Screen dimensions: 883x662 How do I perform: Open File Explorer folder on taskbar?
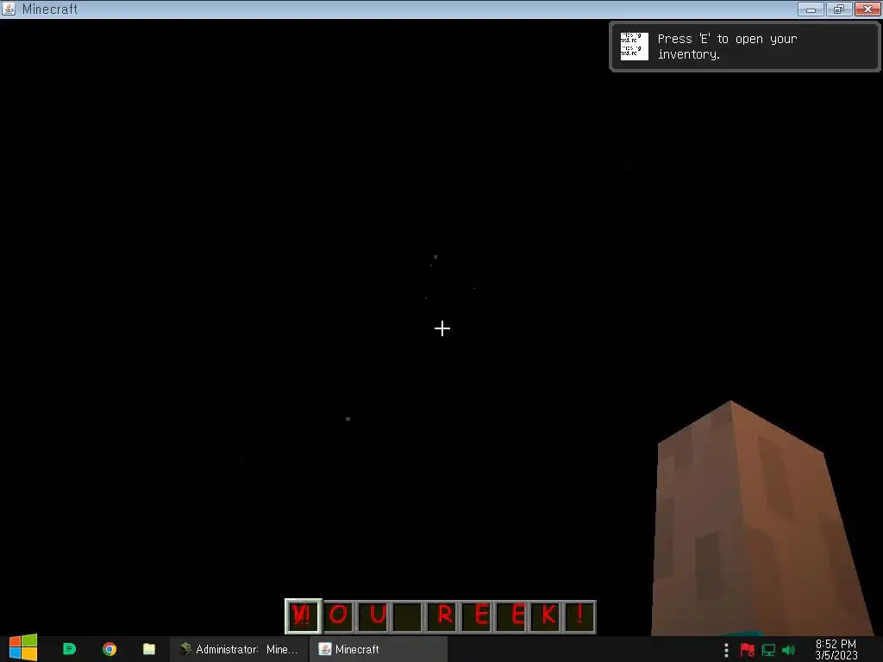[148, 649]
